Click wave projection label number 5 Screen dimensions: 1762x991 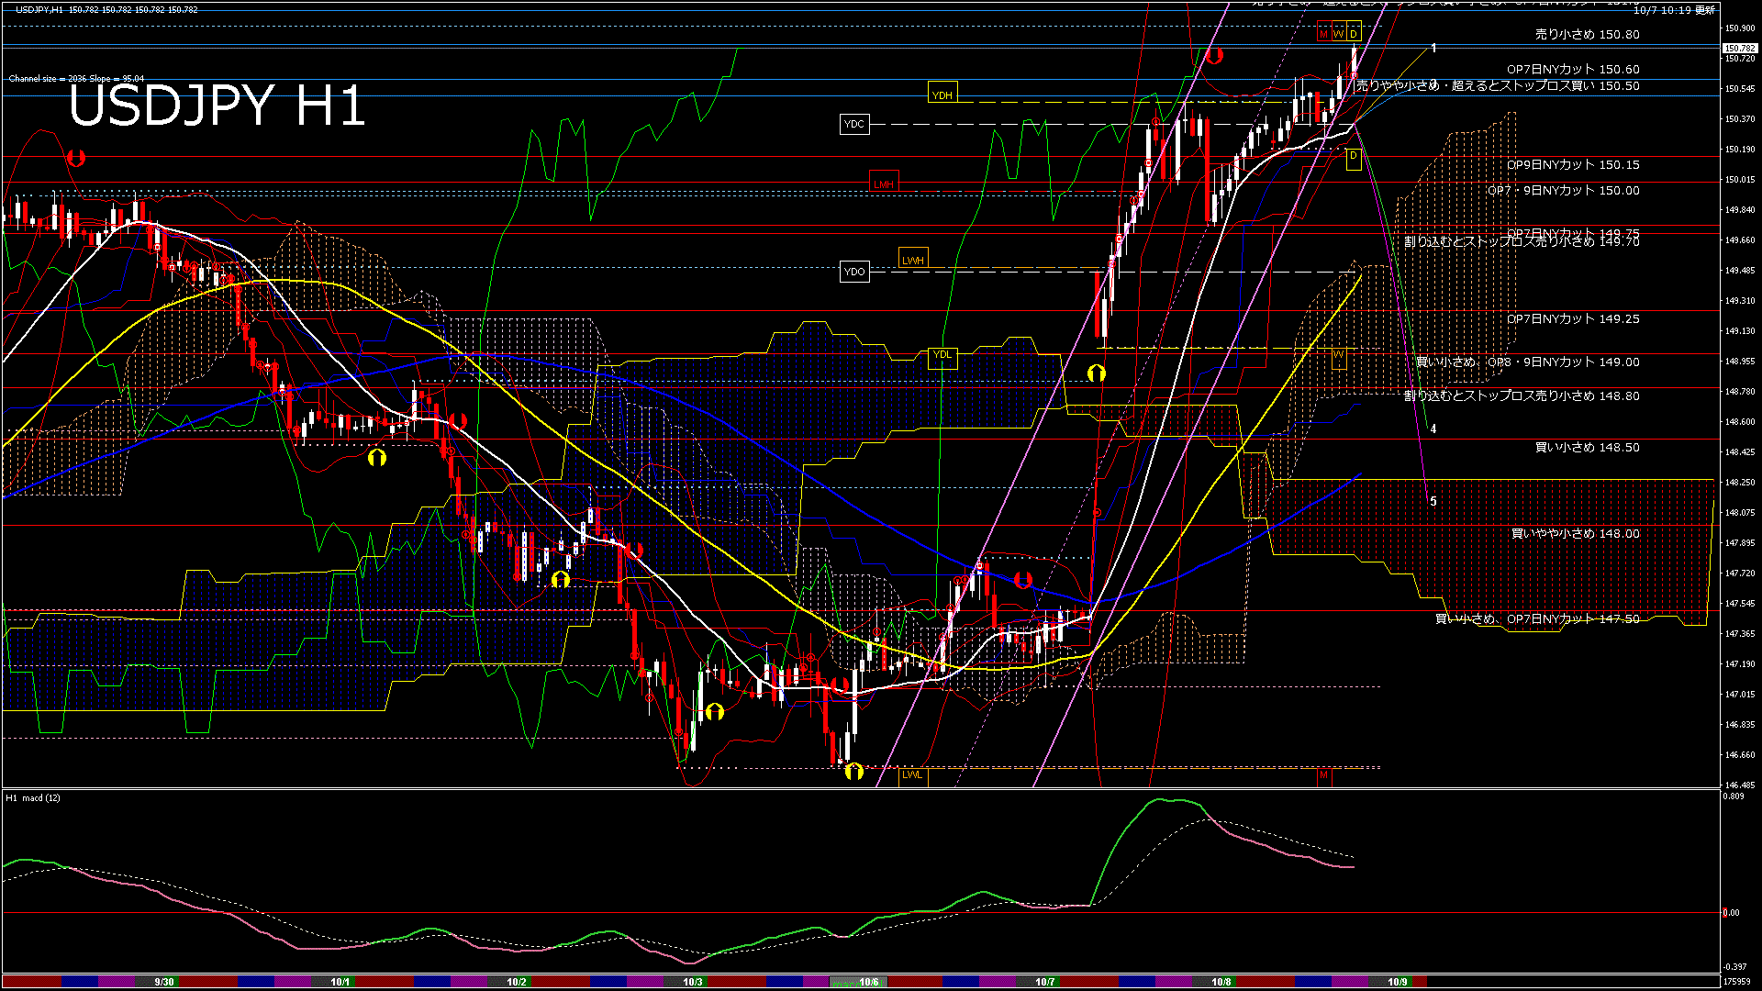click(1433, 502)
